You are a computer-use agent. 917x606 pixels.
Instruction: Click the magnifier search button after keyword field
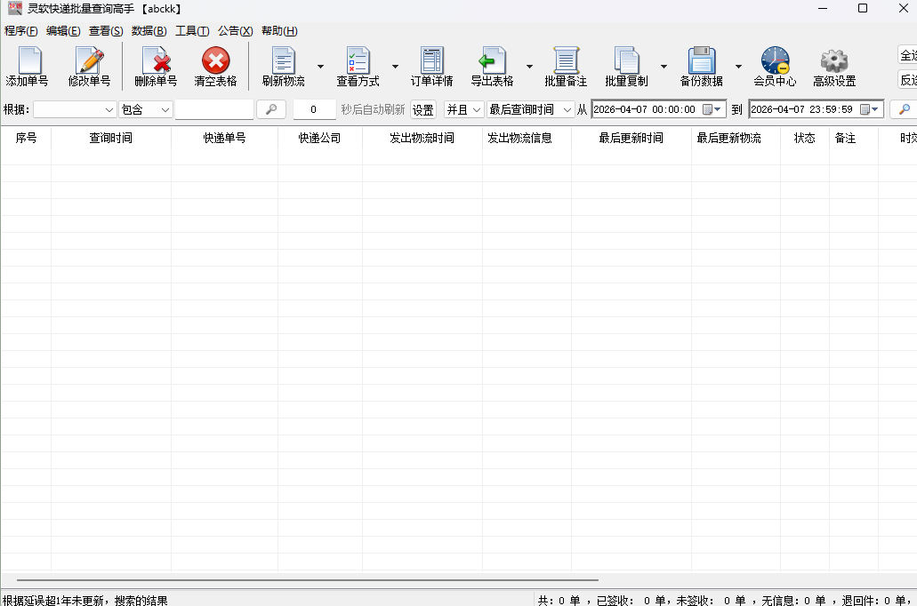[x=271, y=109]
